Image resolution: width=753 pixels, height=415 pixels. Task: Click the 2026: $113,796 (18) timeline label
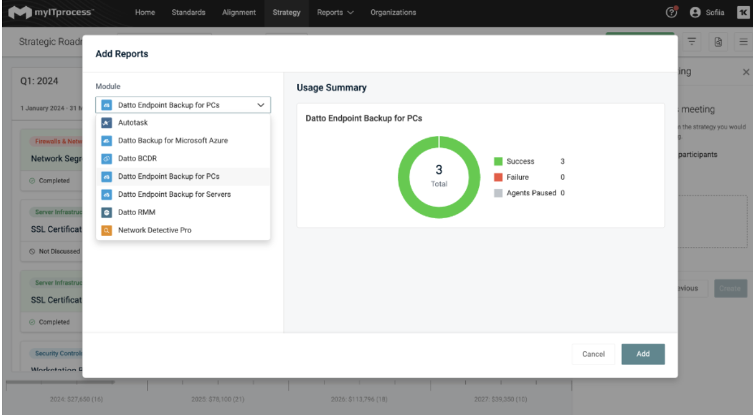coord(359,400)
